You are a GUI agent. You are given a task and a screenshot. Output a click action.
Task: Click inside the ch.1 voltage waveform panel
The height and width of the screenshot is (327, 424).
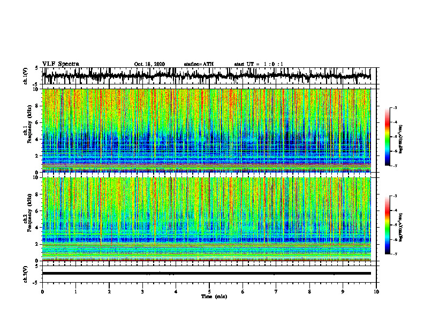(209, 76)
